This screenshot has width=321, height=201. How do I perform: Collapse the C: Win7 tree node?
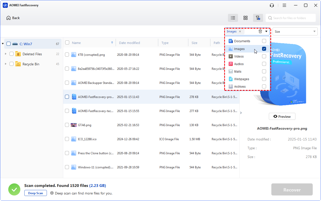(x=3, y=44)
